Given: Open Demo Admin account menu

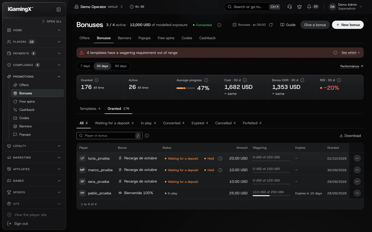Looking at the screenshot, I should pyautogui.click(x=346, y=7).
